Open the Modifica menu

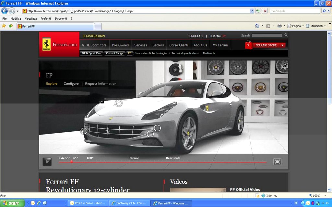coord(16,18)
